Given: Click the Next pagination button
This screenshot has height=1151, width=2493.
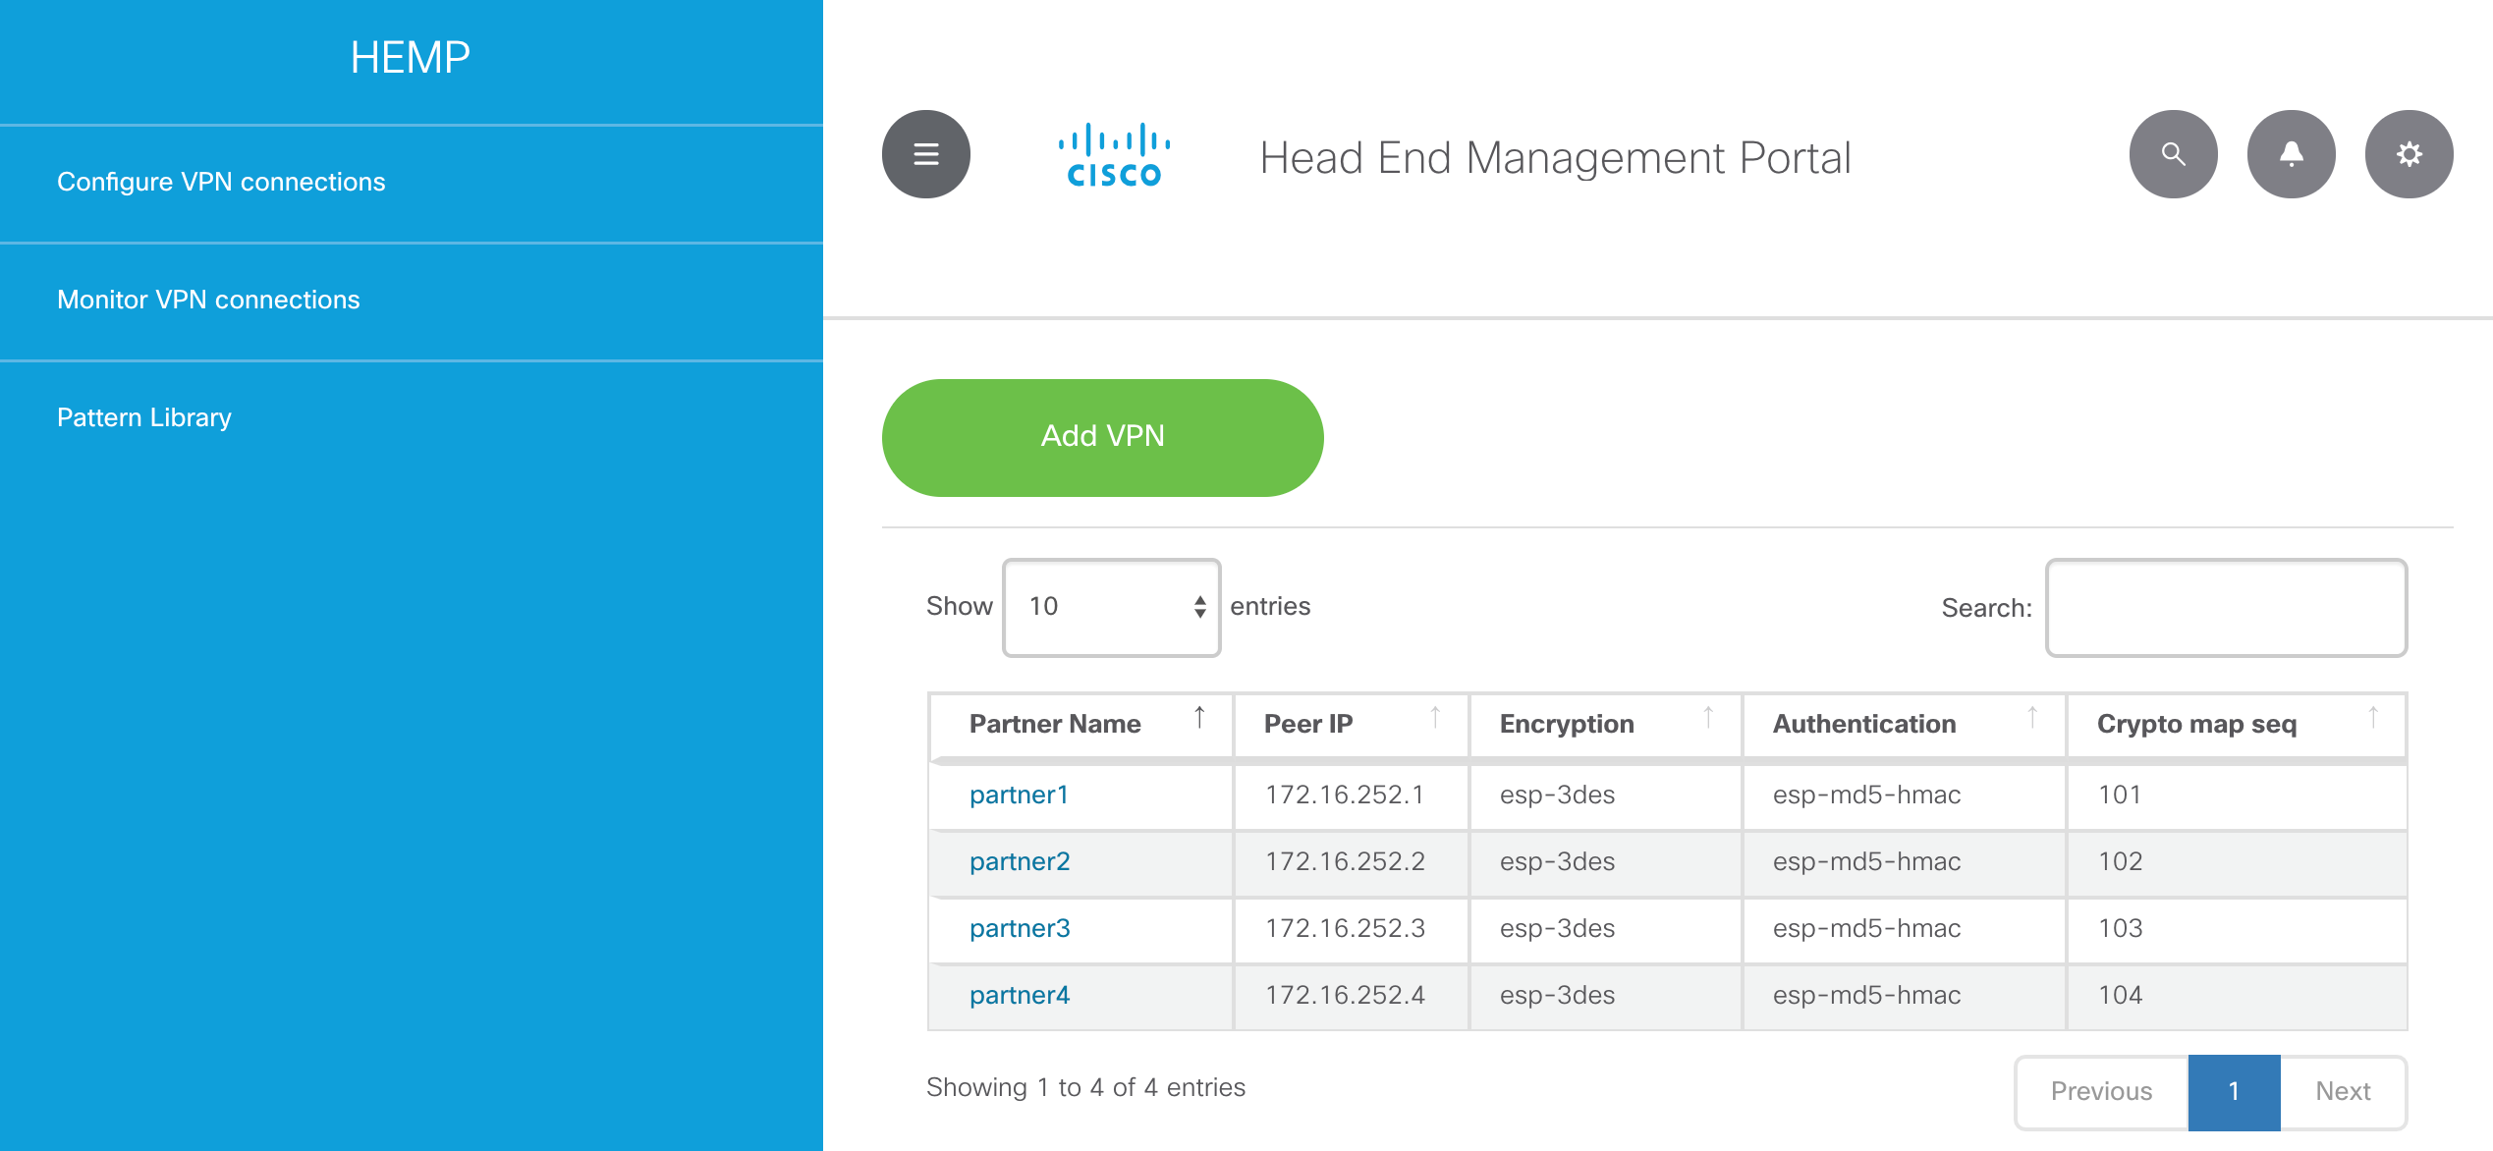Looking at the screenshot, I should 2343,1091.
